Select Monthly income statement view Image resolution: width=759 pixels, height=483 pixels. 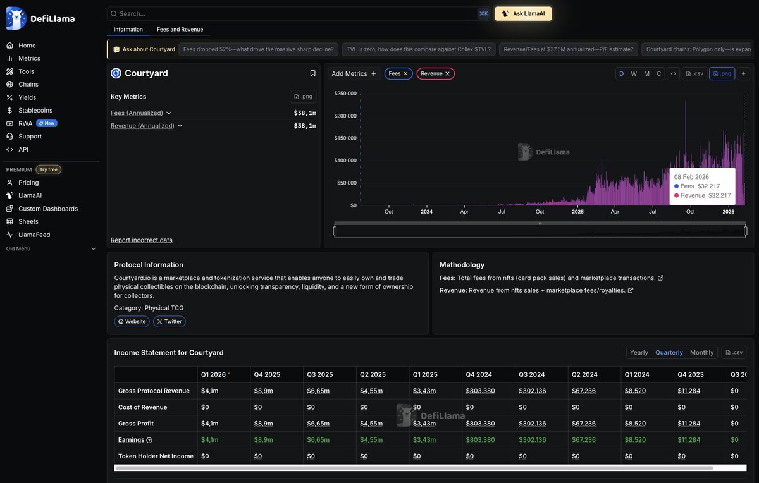pyautogui.click(x=702, y=353)
